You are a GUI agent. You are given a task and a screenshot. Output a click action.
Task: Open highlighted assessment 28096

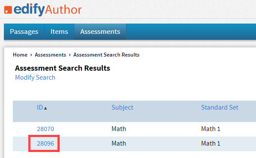(x=45, y=143)
